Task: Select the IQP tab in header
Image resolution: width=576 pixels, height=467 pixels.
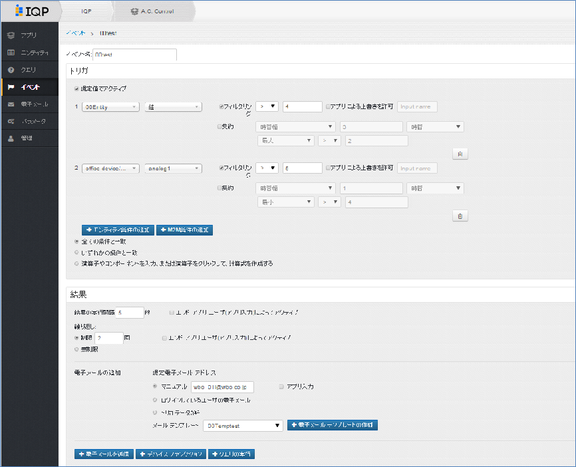Action: 86,11
